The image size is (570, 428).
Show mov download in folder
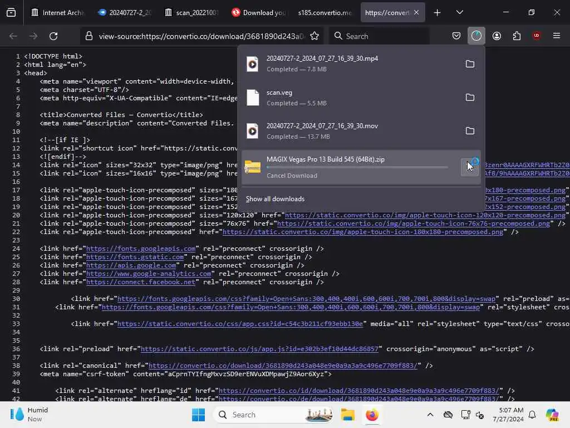470,131
